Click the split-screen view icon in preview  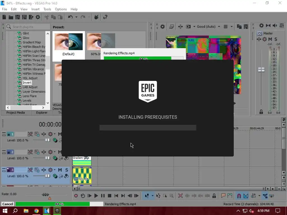click(188, 27)
